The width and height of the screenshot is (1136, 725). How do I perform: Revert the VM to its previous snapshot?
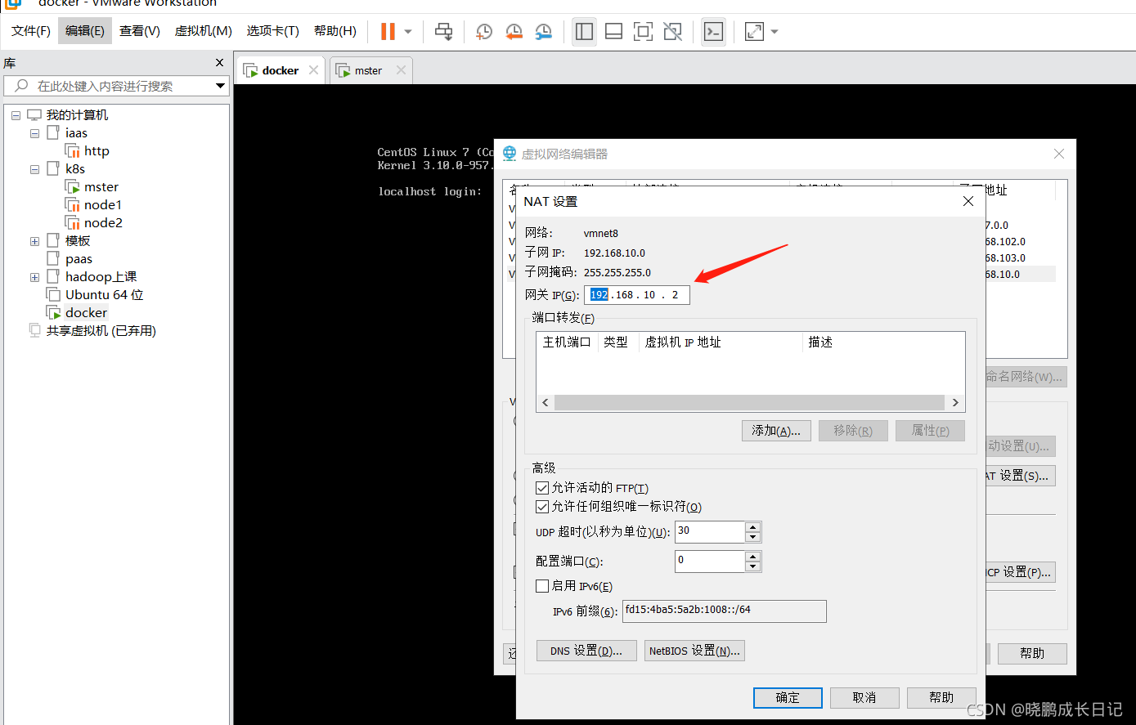tap(514, 31)
